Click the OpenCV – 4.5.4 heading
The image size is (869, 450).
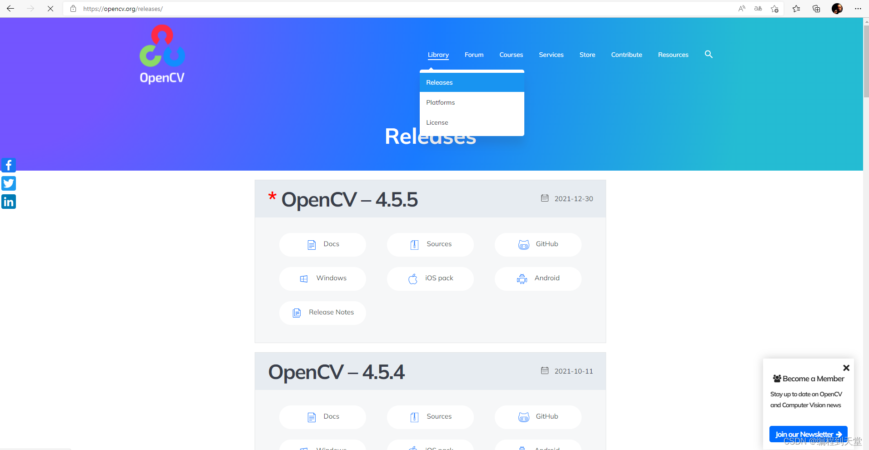pyautogui.click(x=337, y=372)
